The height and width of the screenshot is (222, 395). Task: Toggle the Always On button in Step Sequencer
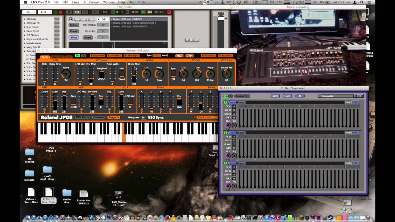tap(242, 96)
